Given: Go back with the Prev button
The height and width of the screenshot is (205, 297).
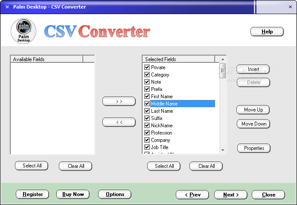Looking at the screenshot, I should 192,195.
